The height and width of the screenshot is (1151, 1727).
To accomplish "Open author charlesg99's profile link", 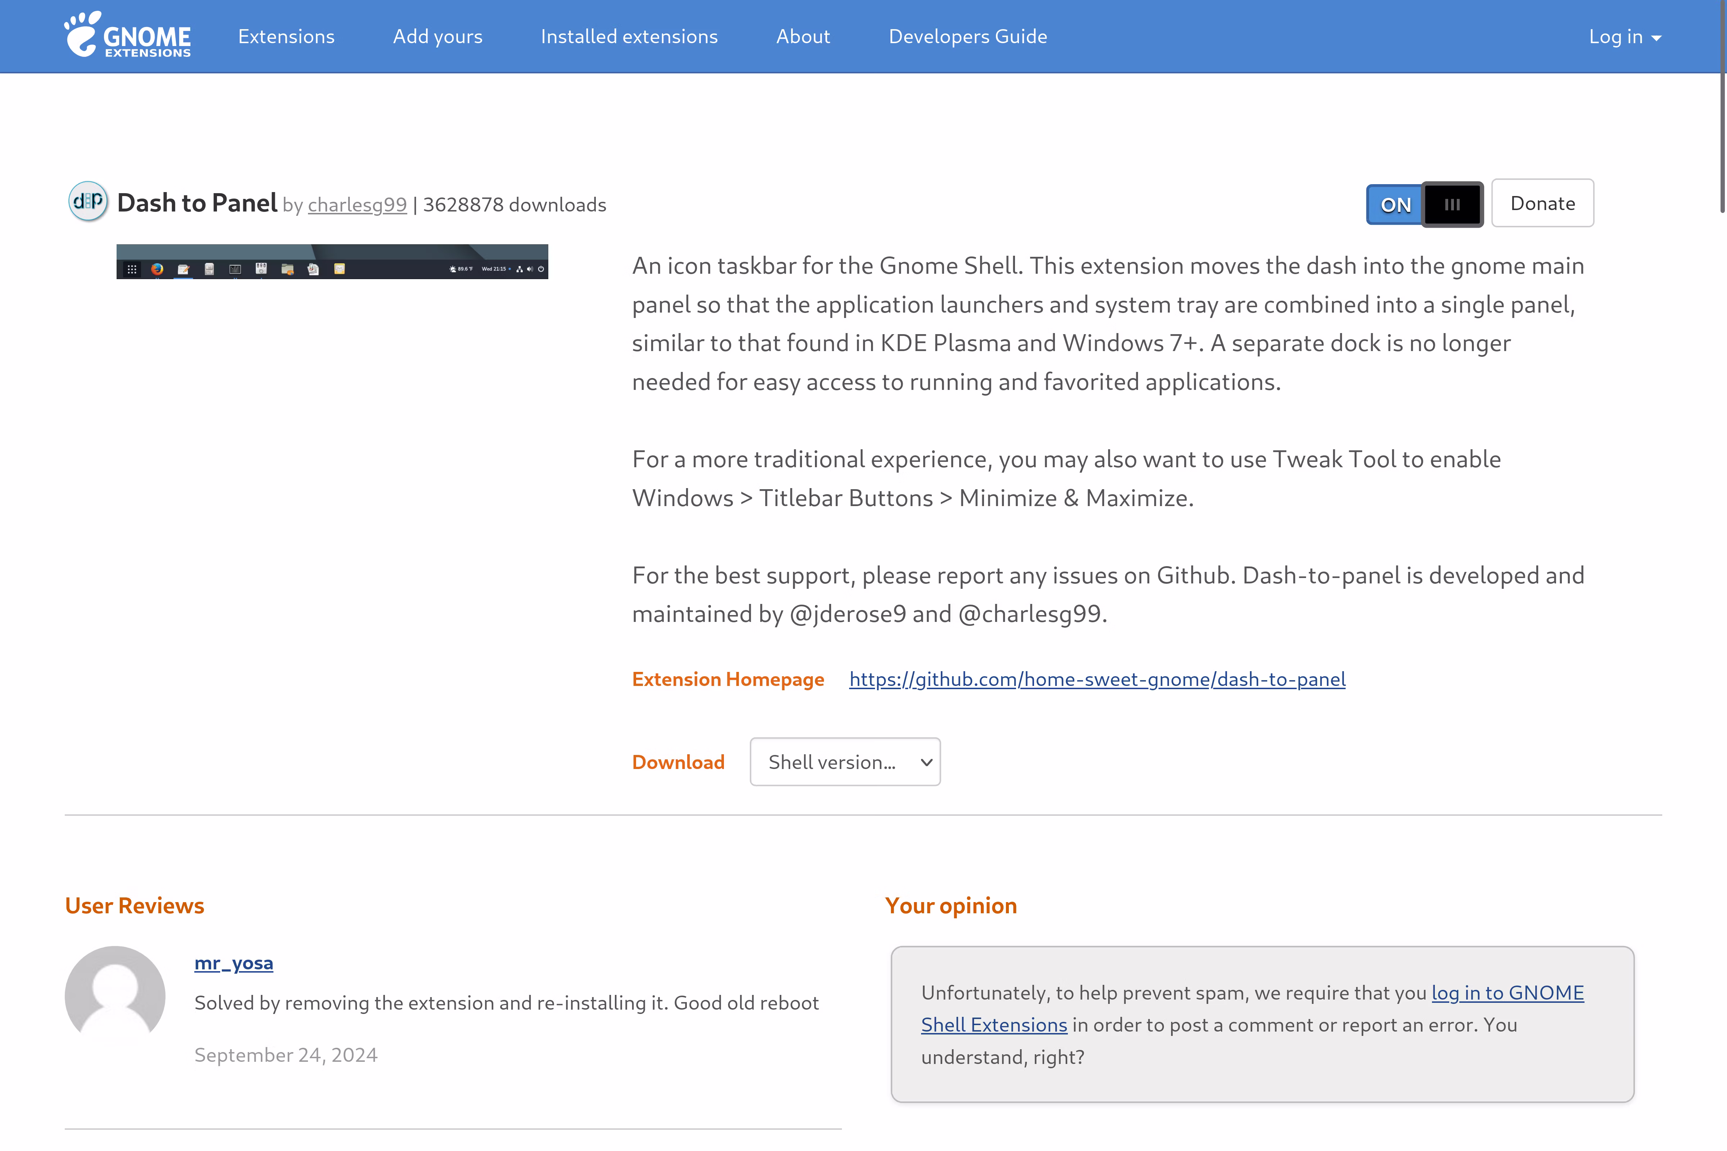I will pyautogui.click(x=357, y=205).
